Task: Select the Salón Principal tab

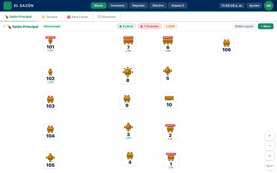Action: coord(18,17)
